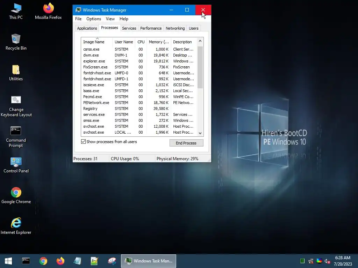Open the File menu
This screenshot has width=358, height=268.
pyautogui.click(x=78, y=19)
